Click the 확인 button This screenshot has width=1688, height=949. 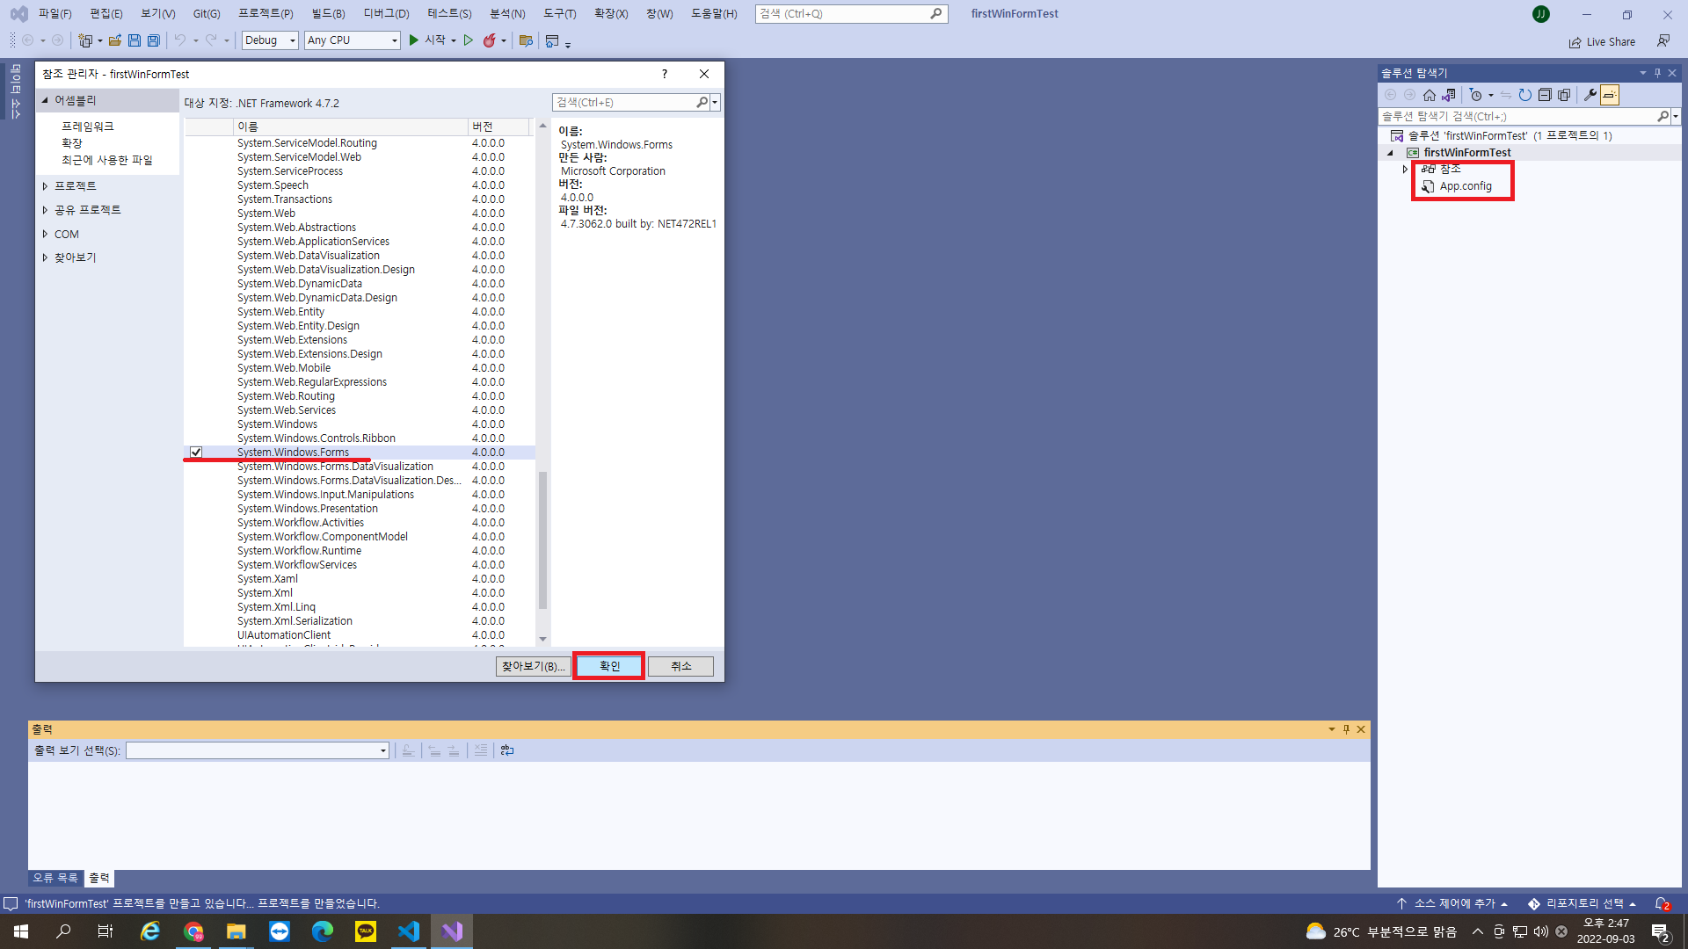point(609,666)
